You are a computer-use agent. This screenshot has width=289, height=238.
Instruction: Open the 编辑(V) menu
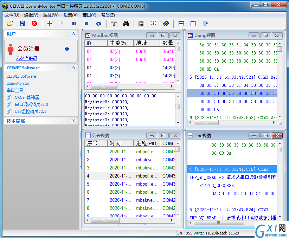[x=31, y=15]
